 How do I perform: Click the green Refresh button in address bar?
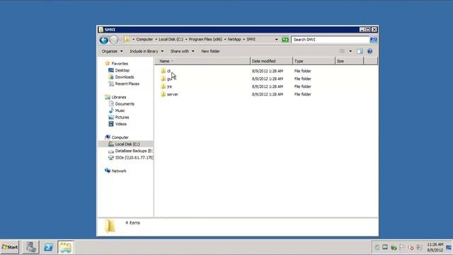[285, 40]
